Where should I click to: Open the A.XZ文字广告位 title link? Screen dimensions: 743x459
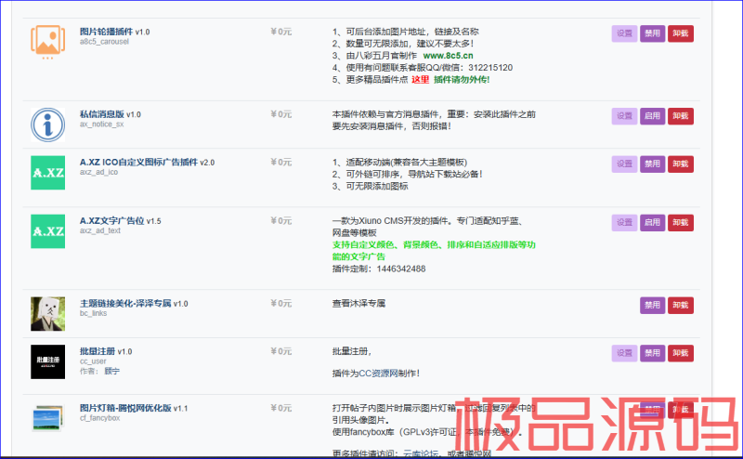tap(111, 221)
